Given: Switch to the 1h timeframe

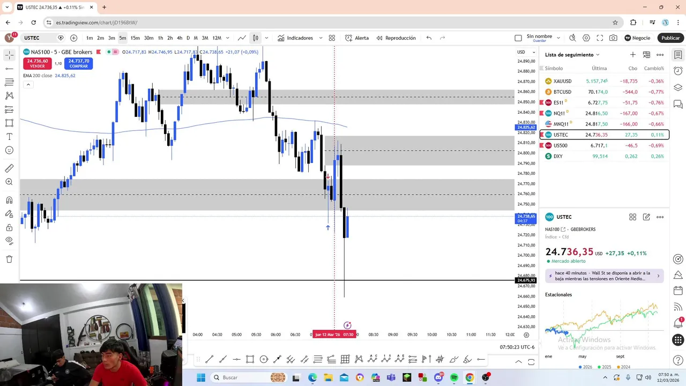Looking at the screenshot, I should pyautogui.click(x=160, y=38).
